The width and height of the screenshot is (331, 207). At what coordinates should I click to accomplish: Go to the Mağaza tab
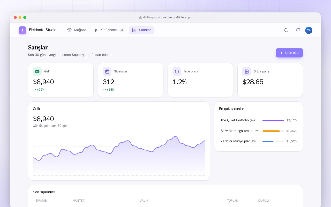pos(77,30)
